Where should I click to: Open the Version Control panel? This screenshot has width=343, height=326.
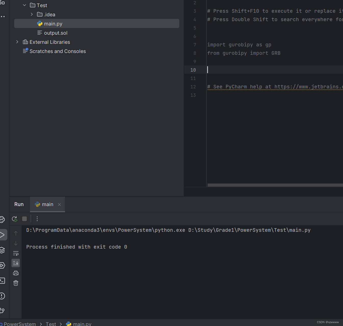[x=3, y=310]
